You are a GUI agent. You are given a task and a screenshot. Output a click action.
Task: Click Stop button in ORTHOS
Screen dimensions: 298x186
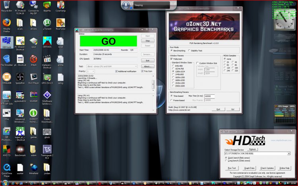148,41
